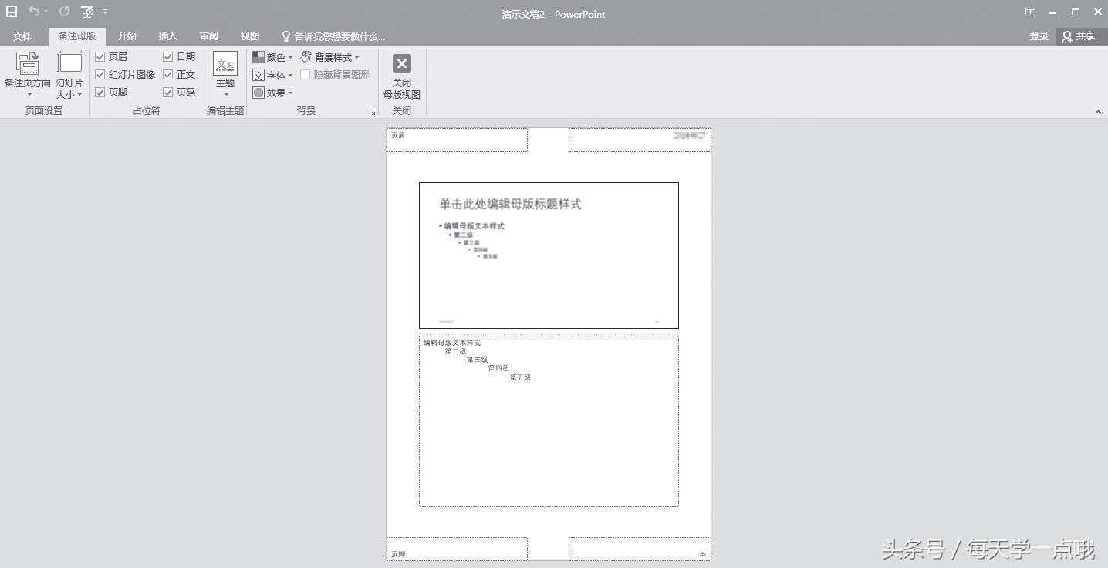Disable the 幻灯片图像 checkbox
The height and width of the screenshot is (568, 1108).
point(100,74)
